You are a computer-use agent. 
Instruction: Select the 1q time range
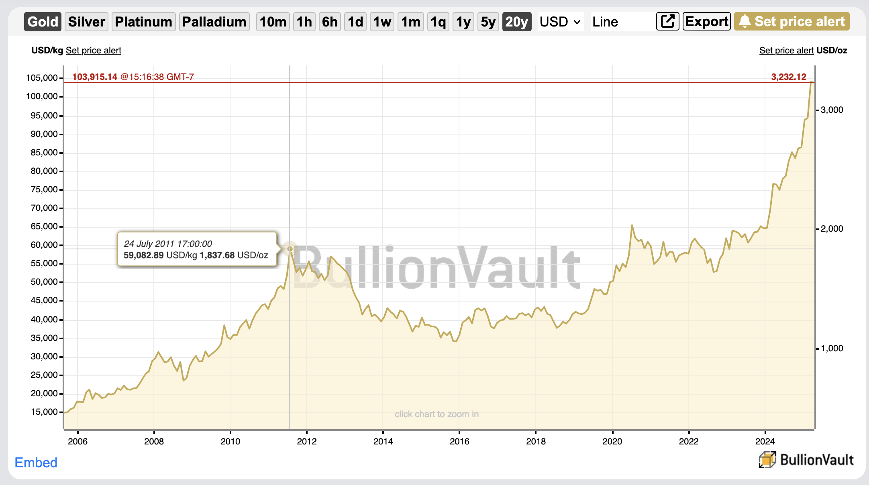tap(438, 22)
